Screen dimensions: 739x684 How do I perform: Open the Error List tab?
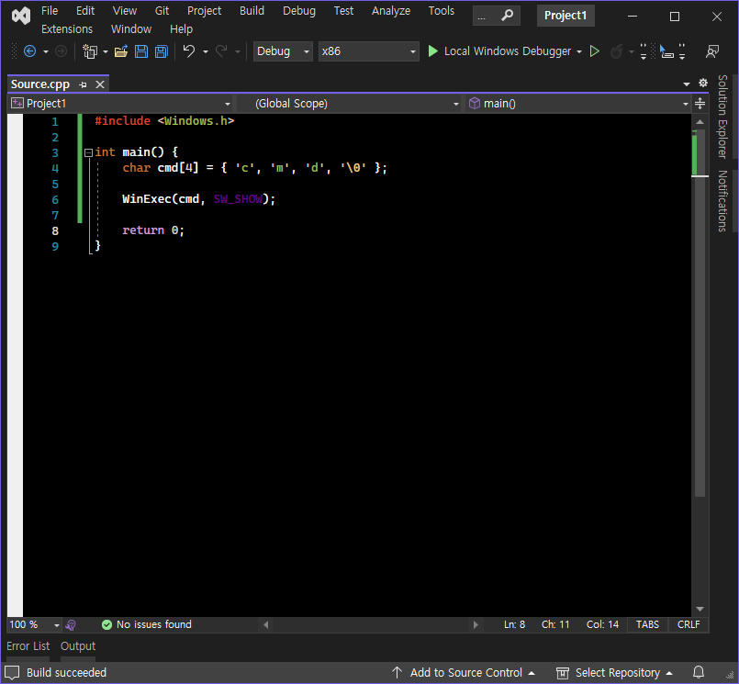(28, 645)
